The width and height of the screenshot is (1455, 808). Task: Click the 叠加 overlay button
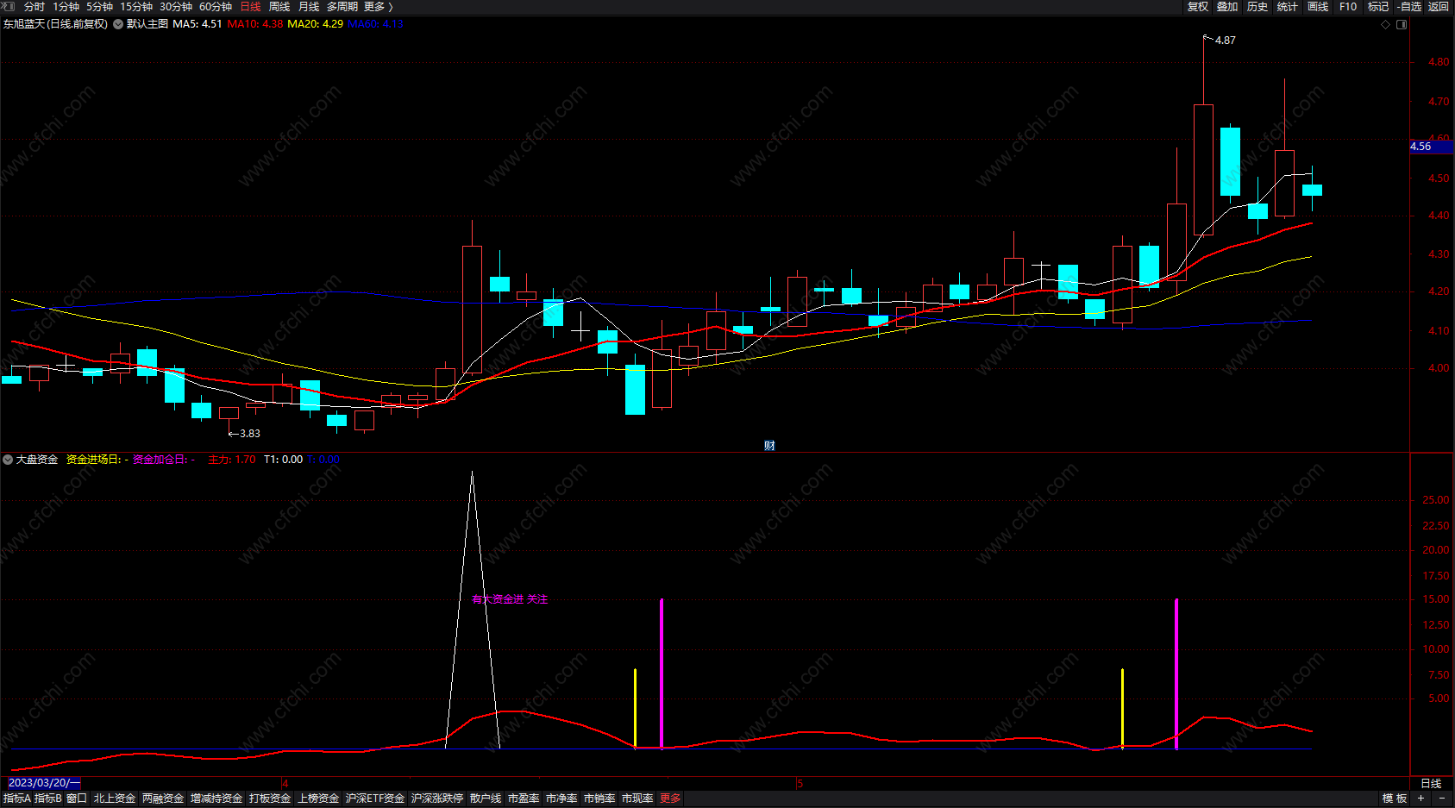tap(1227, 7)
